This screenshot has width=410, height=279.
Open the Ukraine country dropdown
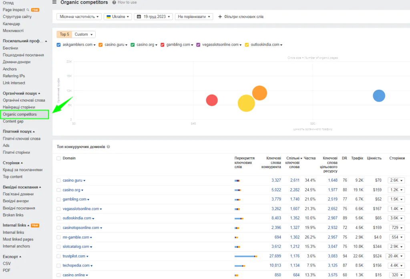tap(118, 17)
